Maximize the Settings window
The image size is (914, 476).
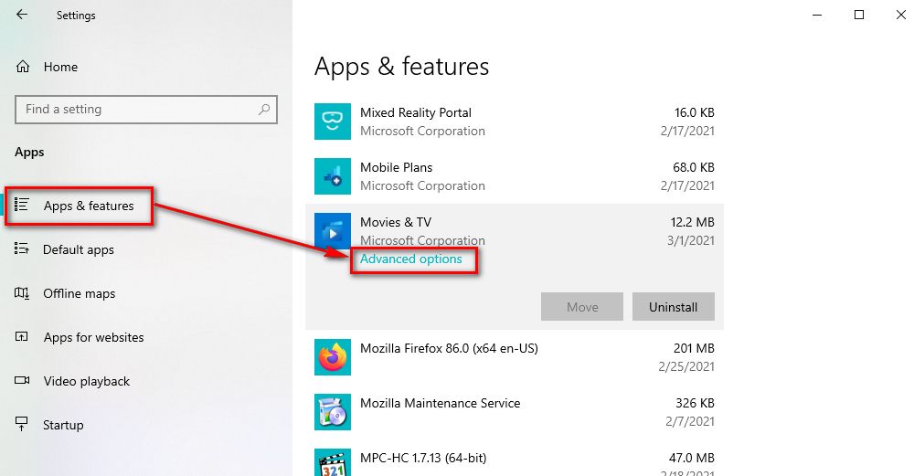click(x=858, y=16)
